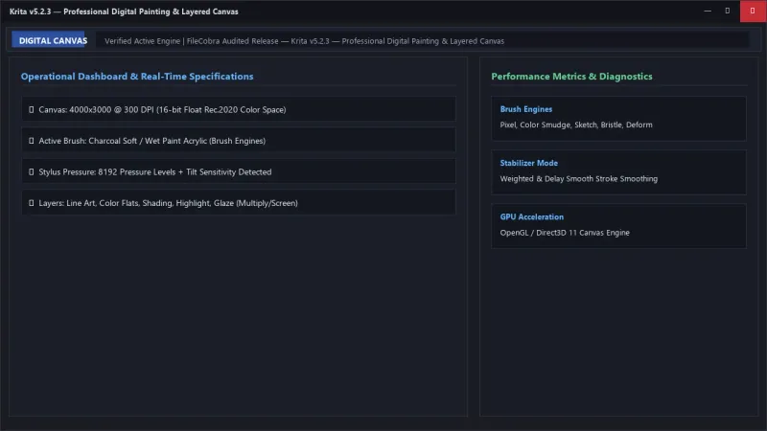
Task: Select the Stylus Pressure 8192 Levels row
Action: coord(239,171)
